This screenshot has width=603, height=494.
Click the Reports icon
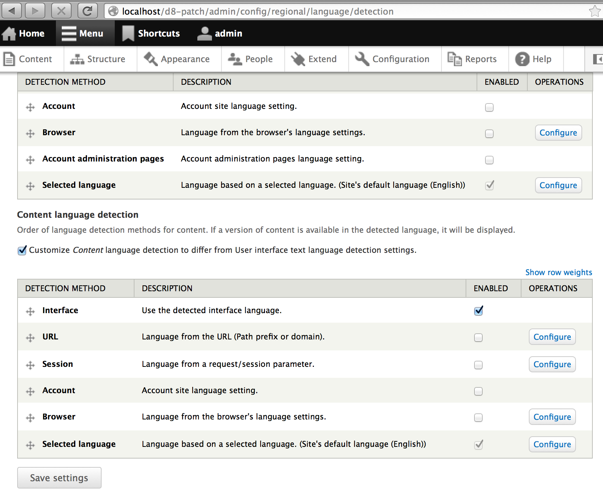point(454,59)
